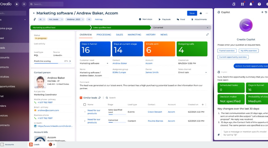Switch to the PROCESSING tab
Image resolution: width=268 pixels, height=148 pixels.
104,35
